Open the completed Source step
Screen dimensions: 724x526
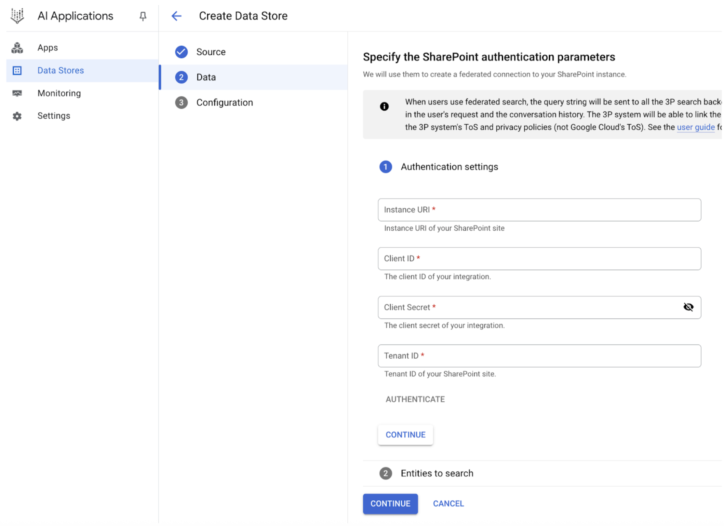click(211, 52)
